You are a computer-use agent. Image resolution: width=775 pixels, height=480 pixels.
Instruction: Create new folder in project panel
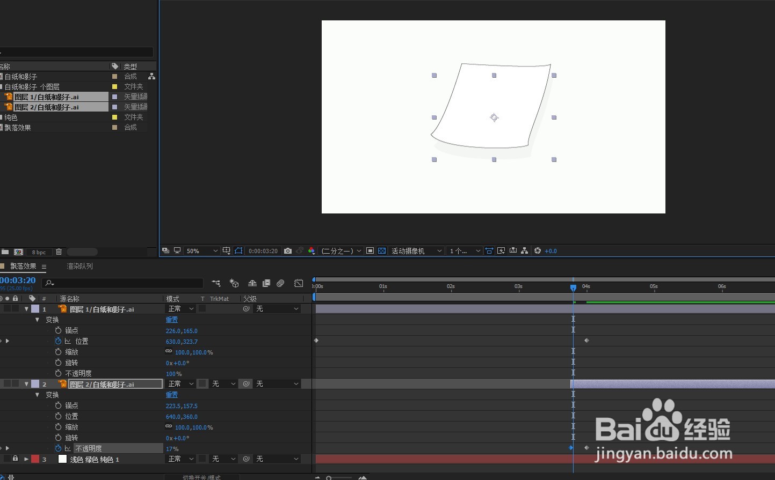(5, 252)
